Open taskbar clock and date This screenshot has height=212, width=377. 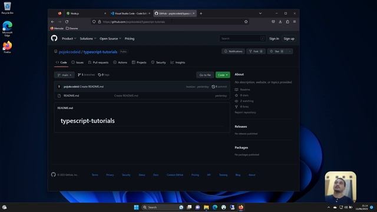pos(362,207)
